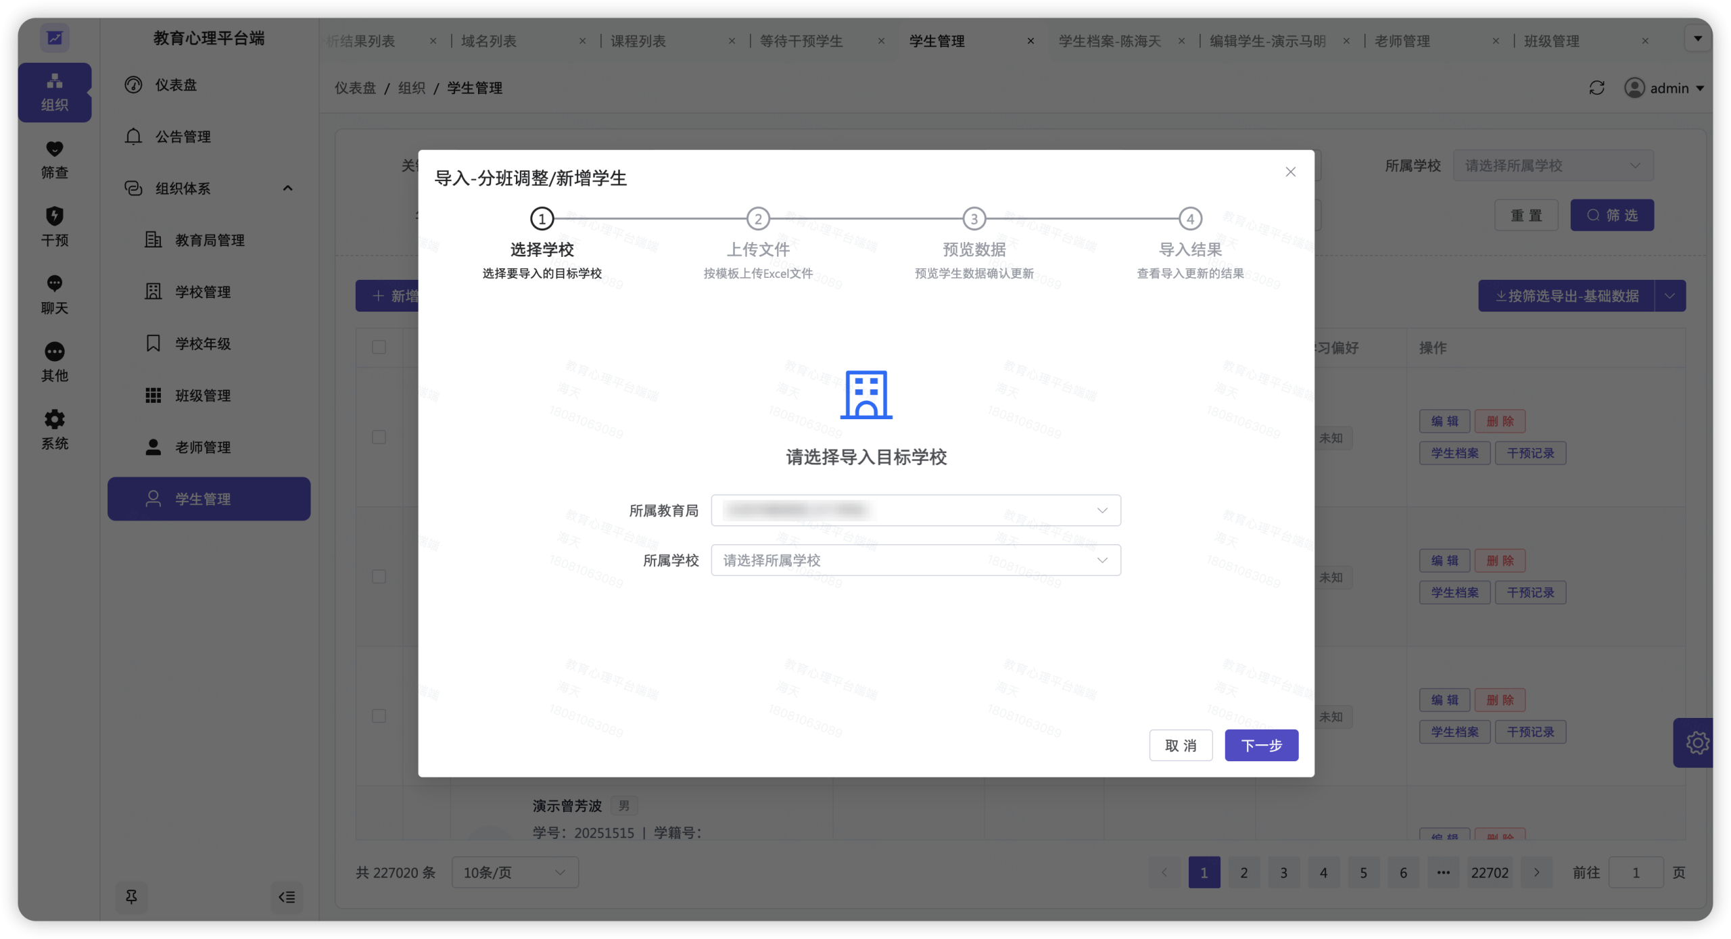The image size is (1731, 939).
Task: Check the third student row checkbox
Action: (x=379, y=715)
